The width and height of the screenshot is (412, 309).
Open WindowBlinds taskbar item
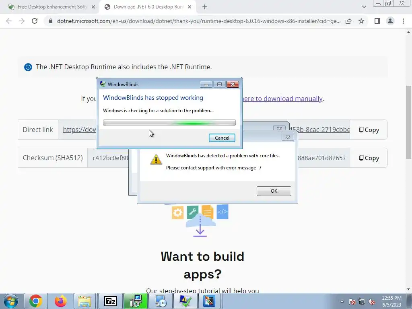pyautogui.click(x=210, y=301)
